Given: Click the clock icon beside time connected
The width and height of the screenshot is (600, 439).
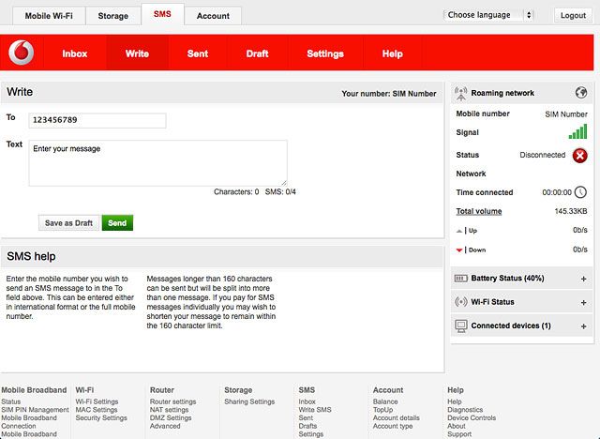Looking at the screenshot, I should [580, 192].
